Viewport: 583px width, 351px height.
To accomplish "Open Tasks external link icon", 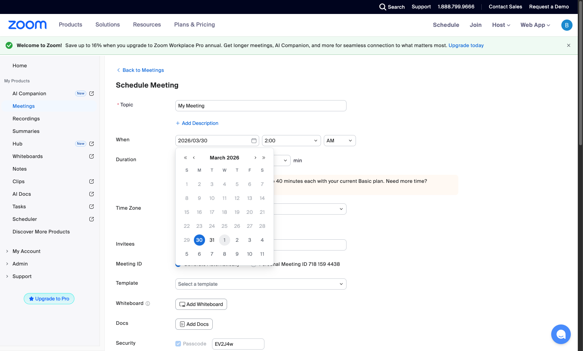I will click(92, 207).
